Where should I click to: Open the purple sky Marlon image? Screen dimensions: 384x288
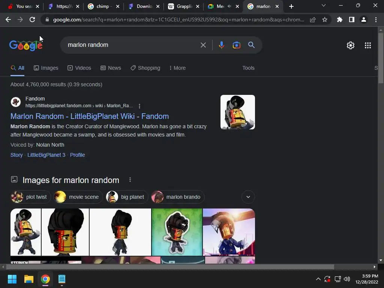[229, 232]
